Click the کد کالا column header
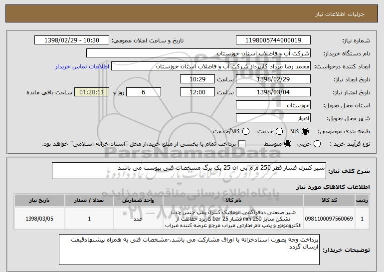384x272 pixels. [329, 201]
